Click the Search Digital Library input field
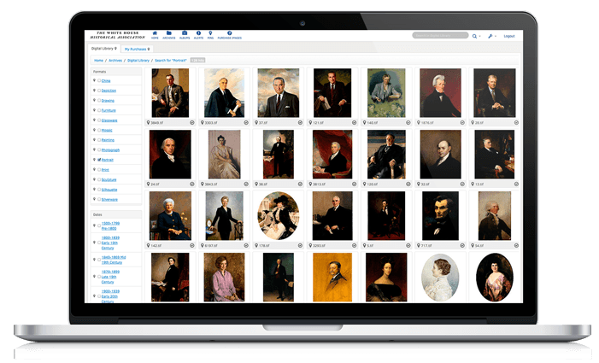This screenshot has height=363, width=599. coord(439,36)
